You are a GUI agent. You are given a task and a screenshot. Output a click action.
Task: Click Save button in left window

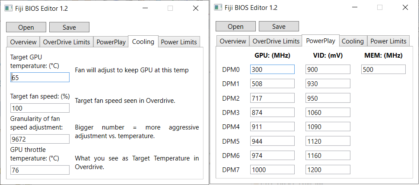click(69, 27)
